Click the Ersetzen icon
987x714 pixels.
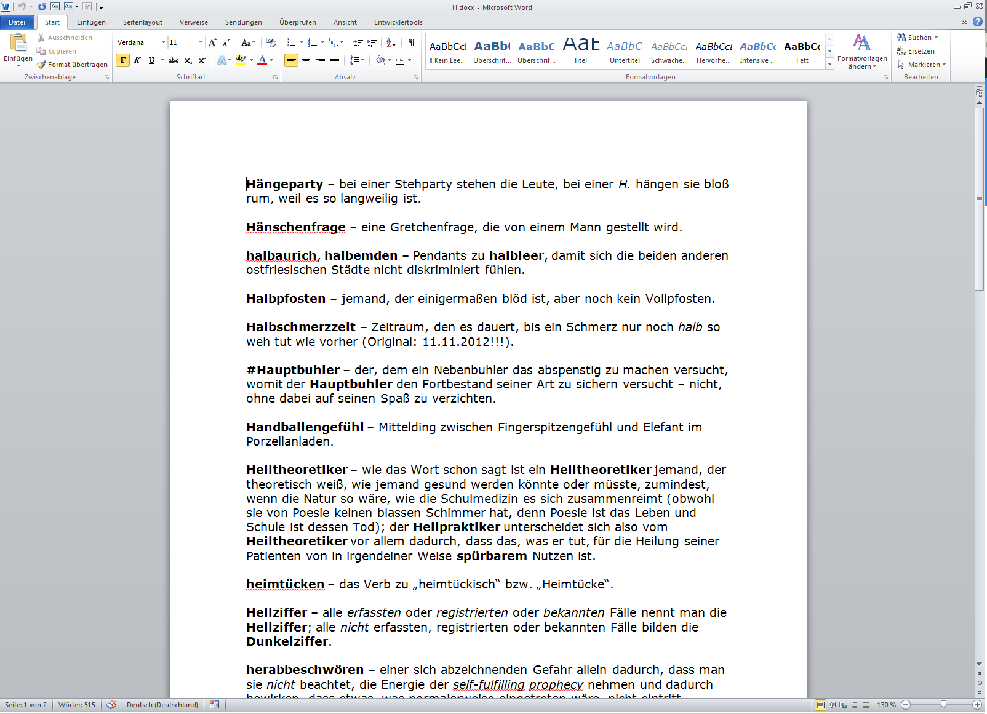tap(901, 51)
